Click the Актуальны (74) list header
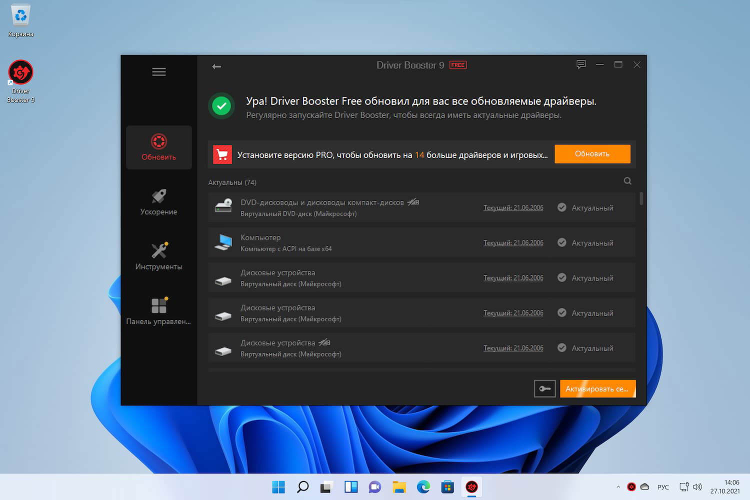Image resolution: width=750 pixels, height=500 pixels. 232,182
